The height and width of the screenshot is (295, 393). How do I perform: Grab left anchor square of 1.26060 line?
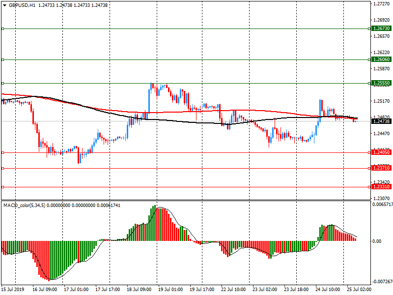pos(3,59)
